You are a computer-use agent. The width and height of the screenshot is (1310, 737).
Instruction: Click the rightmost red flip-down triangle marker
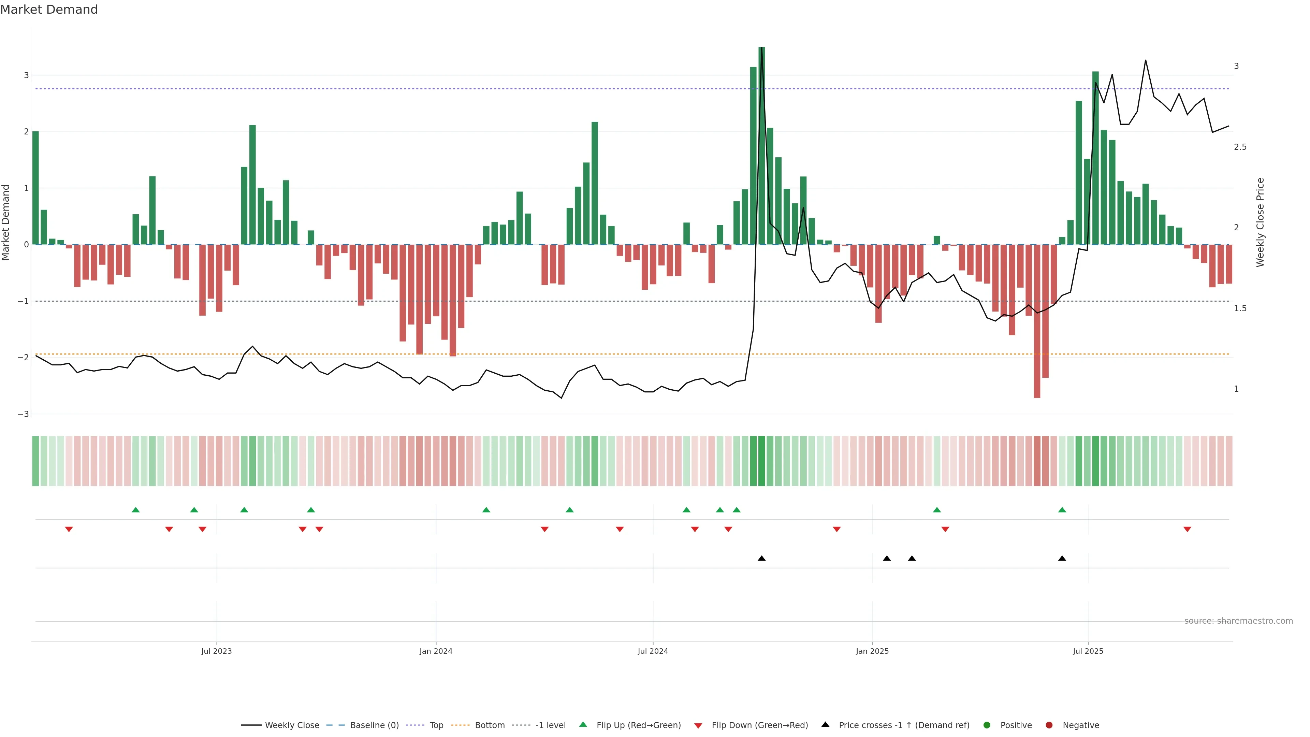(1187, 530)
